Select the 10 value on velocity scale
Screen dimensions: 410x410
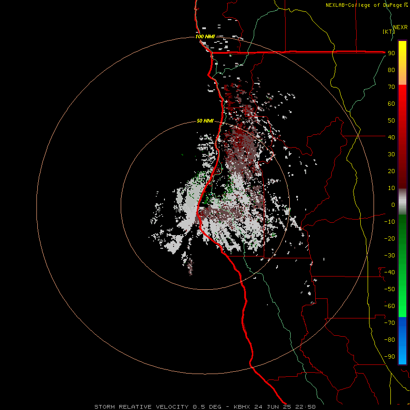pos(391,188)
